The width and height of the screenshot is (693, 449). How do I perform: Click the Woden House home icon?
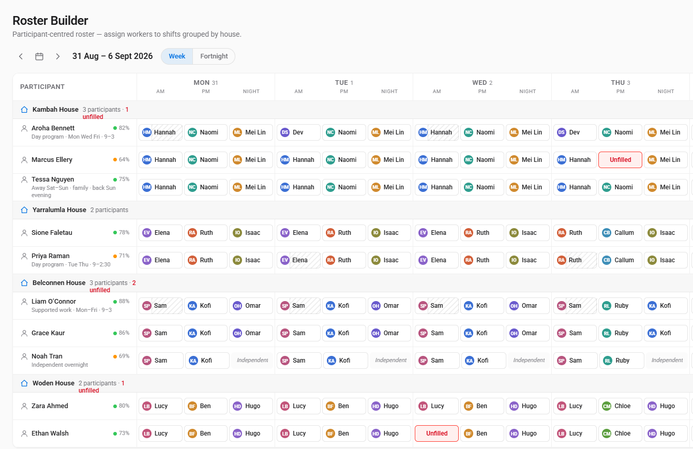[24, 383]
